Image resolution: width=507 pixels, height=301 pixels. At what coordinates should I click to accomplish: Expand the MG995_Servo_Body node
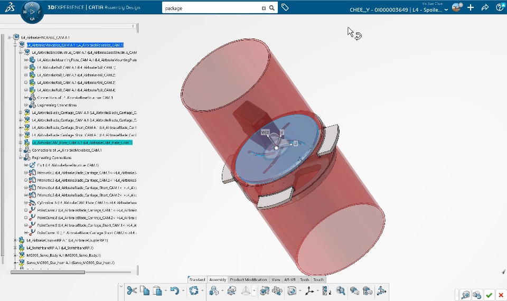15,255
